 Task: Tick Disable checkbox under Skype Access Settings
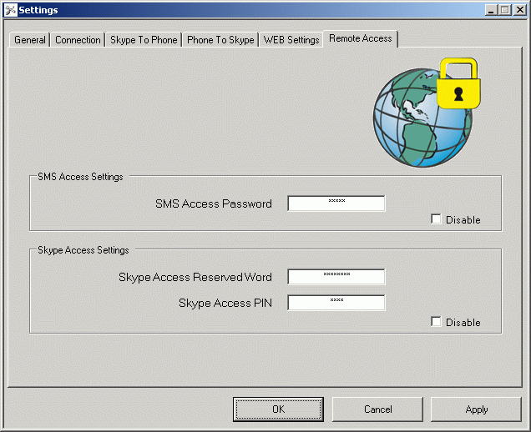436,322
